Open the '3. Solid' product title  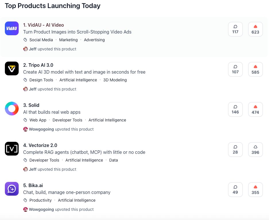(x=31, y=105)
